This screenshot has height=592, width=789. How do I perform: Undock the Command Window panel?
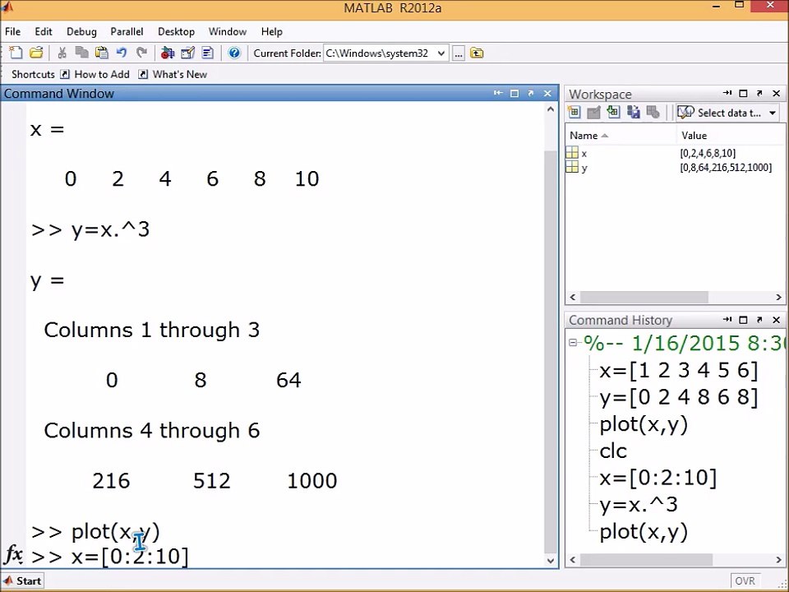pos(530,93)
